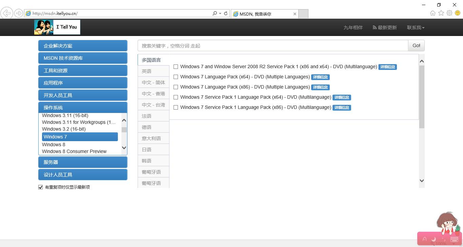Check Windows 7 Language Pack (x64) checkbox
This screenshot has width=463, height=247.
point(176,77)
